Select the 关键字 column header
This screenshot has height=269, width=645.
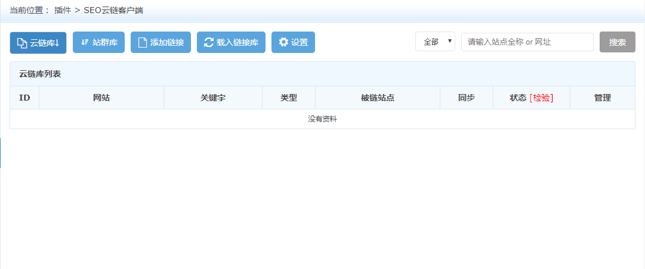[212, 98]
